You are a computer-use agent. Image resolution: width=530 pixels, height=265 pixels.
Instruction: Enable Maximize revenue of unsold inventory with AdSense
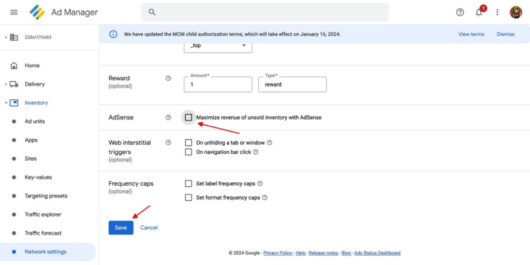coord(188,117)
